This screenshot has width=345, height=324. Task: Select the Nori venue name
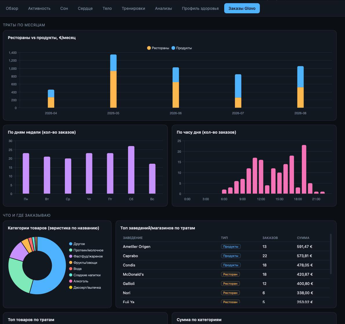click(127, 292)
